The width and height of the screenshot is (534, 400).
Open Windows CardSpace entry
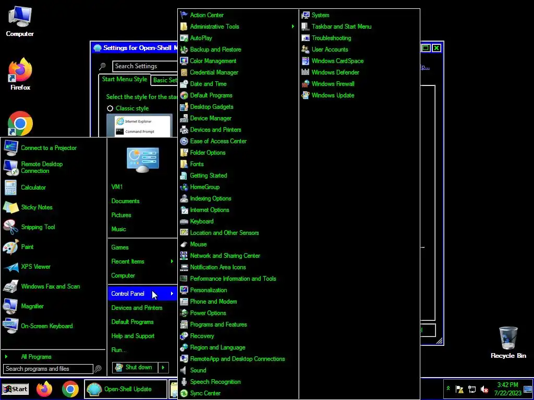tap(337, 61)
